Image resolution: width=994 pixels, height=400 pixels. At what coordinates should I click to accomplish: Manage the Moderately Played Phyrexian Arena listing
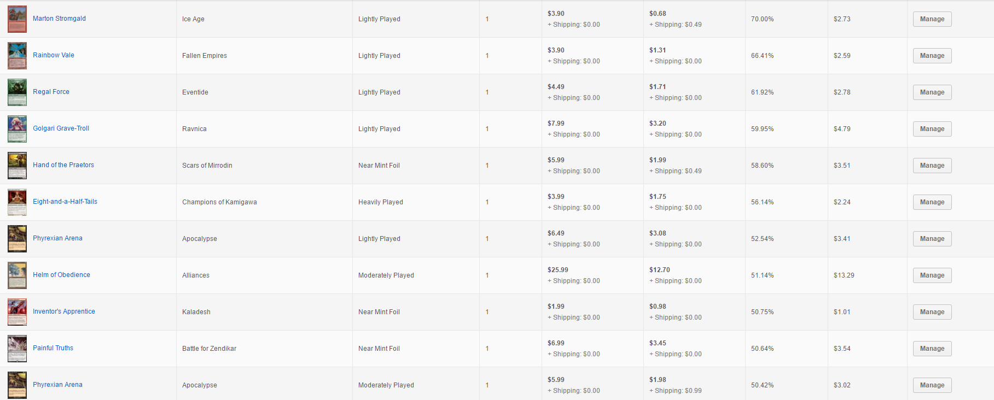[932, 385]
